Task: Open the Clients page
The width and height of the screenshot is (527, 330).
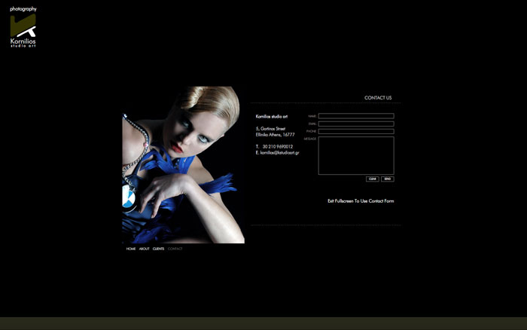Action: [x=158, y=249]
